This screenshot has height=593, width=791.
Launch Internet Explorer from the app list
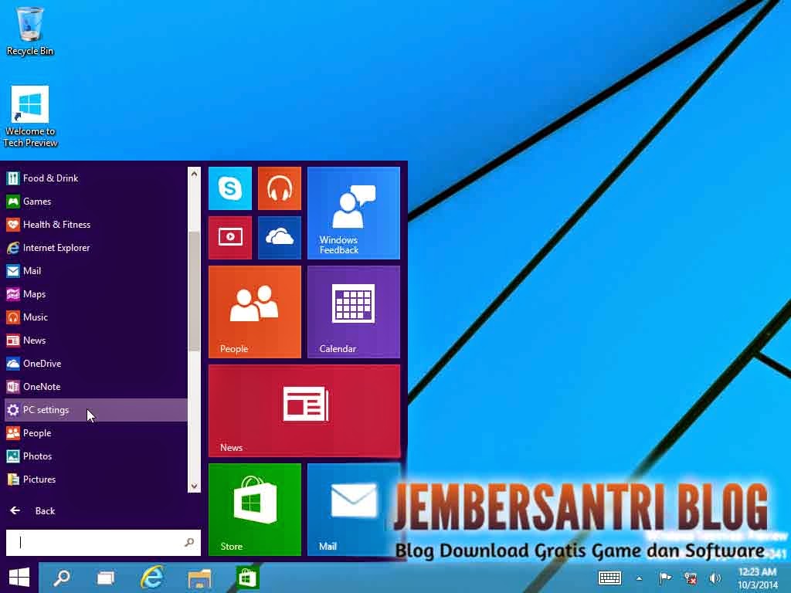pos(96,248)
